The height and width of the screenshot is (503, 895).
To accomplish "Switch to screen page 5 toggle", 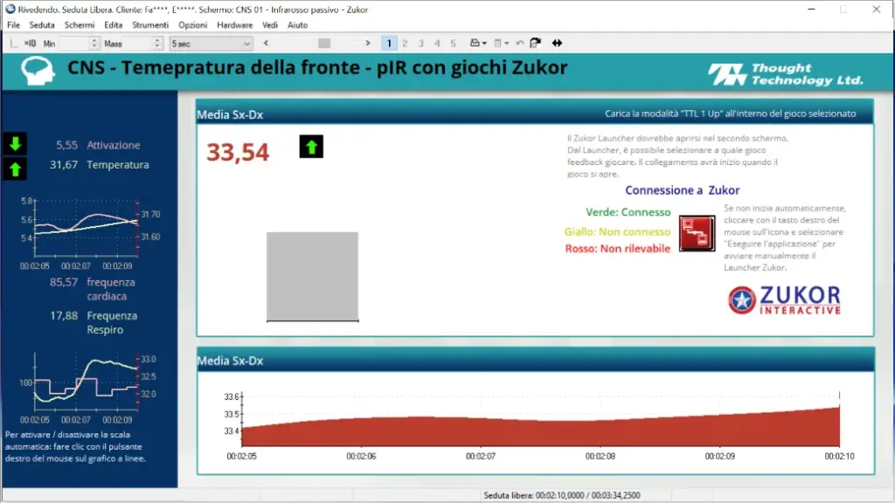I will pos(453,44).
